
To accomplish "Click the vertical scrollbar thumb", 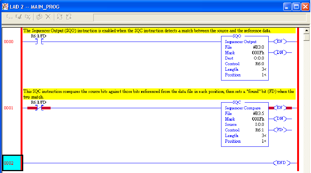I will (307, 37).
